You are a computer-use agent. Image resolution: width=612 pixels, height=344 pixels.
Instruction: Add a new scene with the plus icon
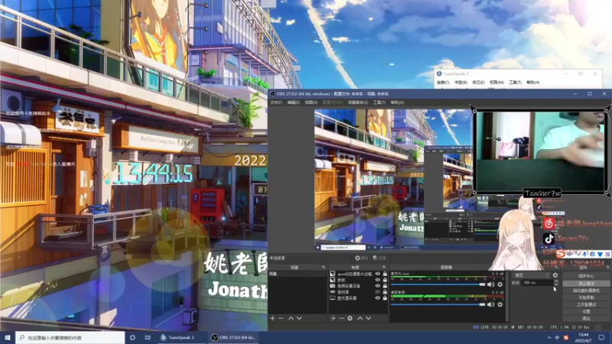pyautogui.click(x=272, y=318)
